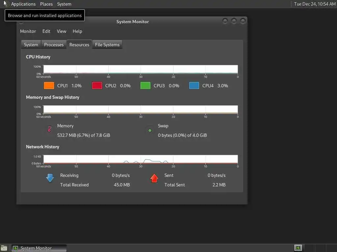Click the system monitor tray icon

tap(298, 248)
